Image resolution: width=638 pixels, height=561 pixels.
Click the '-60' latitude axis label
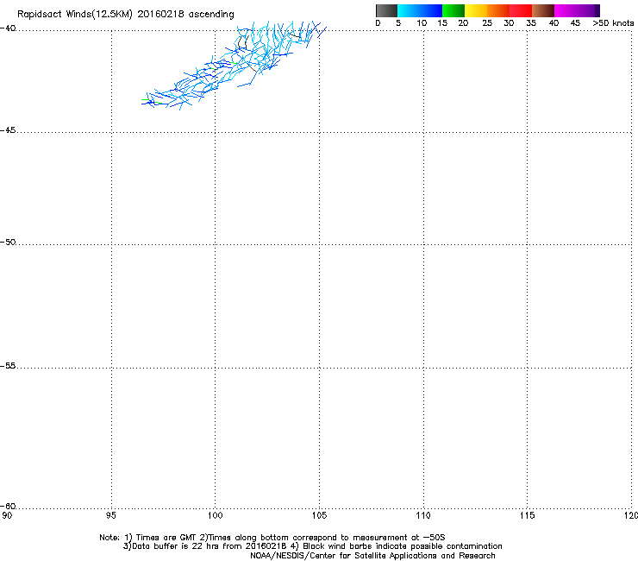8,506
